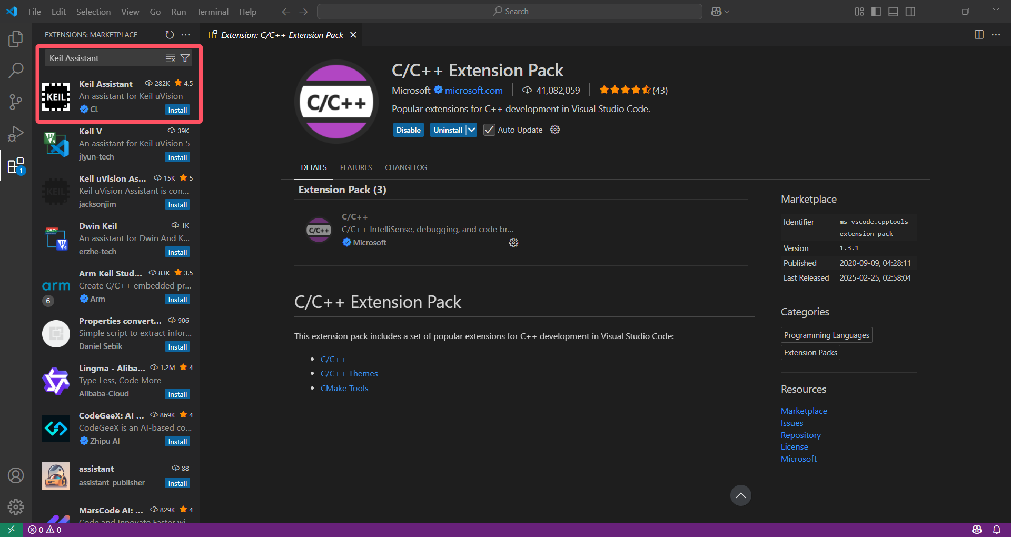Open Copilot status in status bar
Image resolution: width=1011 pixels, height=537 pixels.
977,530
